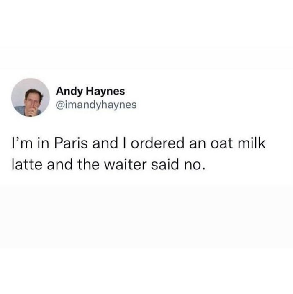Click the display name Andy Haynes
Image resolution: width=293 pixels, height=294 pixels.
(x=90, y=92)
